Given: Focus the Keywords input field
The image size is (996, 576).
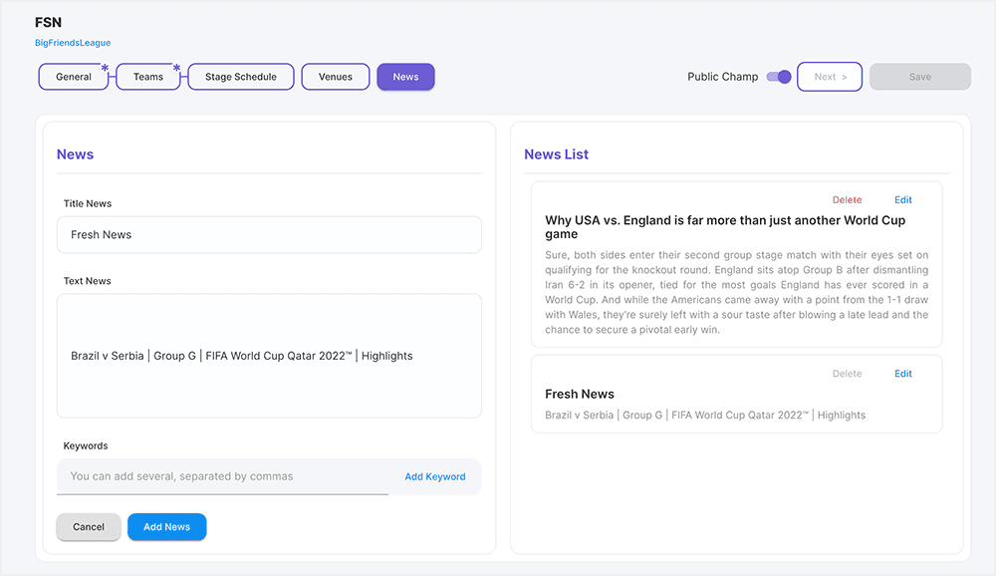Looking at the screenshot, I should point(224,476).
